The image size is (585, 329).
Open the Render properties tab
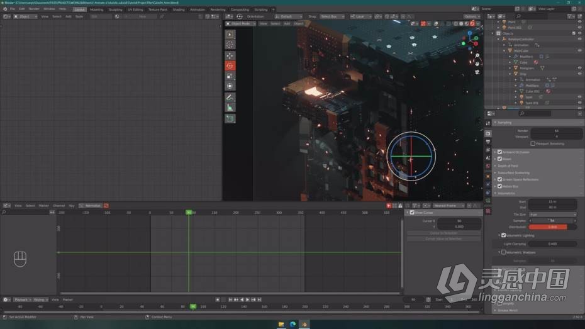click(x=488, y=133)
